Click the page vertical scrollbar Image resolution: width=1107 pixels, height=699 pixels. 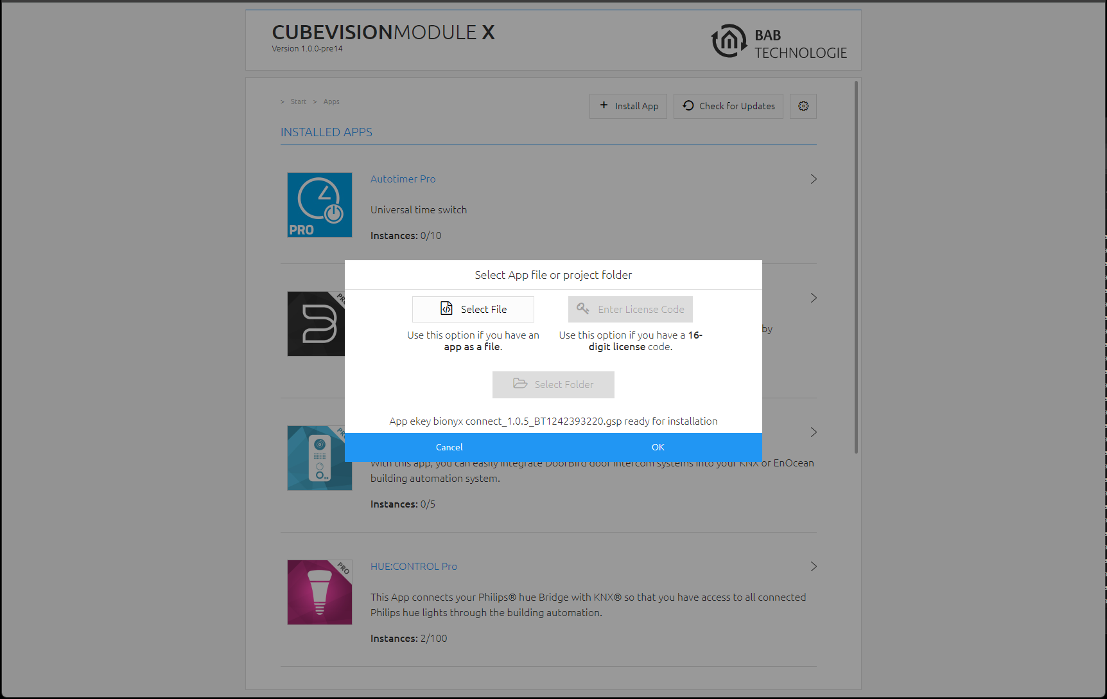pos(856,267)
